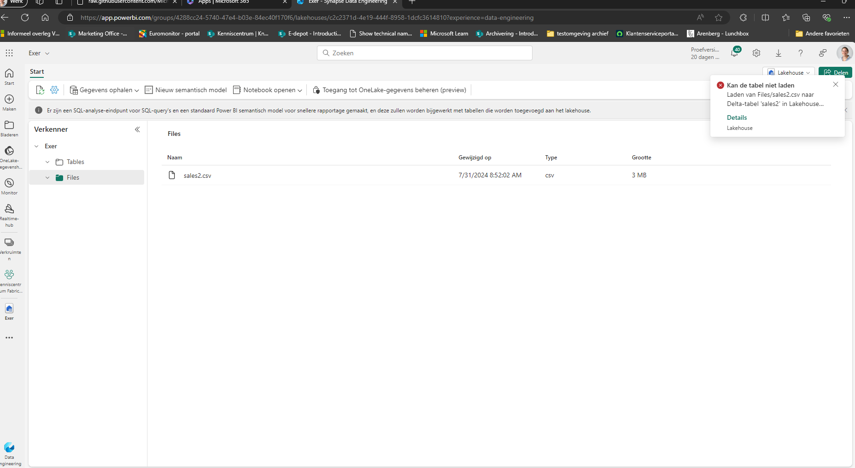
Task: Click the Zoeken search box
Action: (424, 53)
